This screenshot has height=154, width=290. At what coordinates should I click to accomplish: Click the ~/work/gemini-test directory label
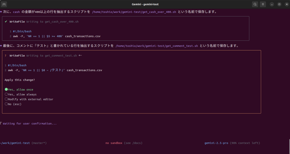pyautogui.click(x=15, y=143)
